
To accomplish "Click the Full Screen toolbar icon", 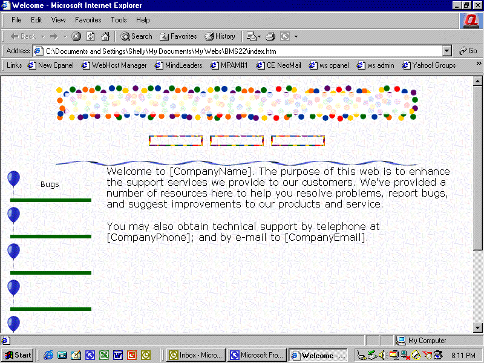I will 285,36.
